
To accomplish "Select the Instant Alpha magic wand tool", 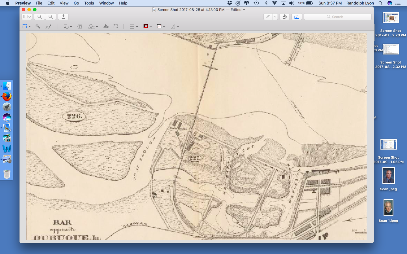I will (37, 26).
